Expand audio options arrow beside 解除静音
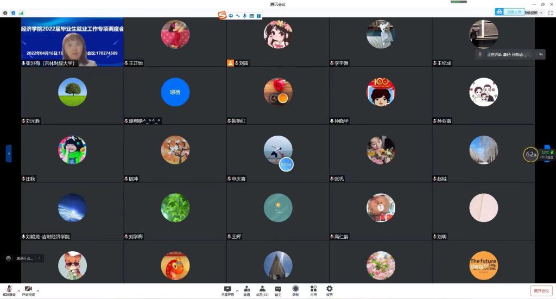The width and height of the screenshot is (556, 299). coord(18,291)
